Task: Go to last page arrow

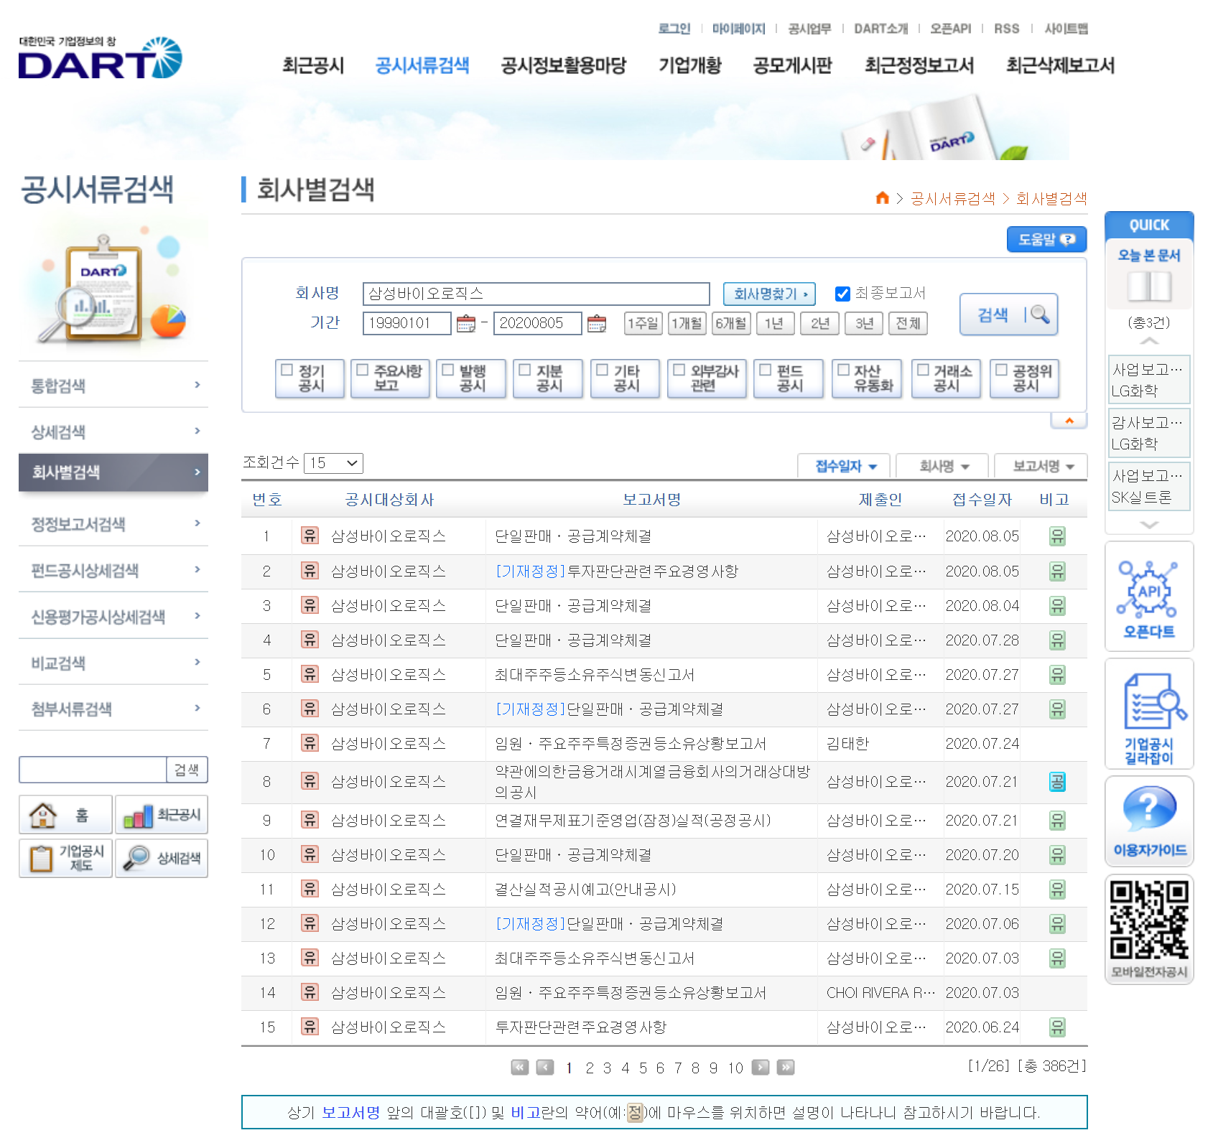Action: [786, 1067]
